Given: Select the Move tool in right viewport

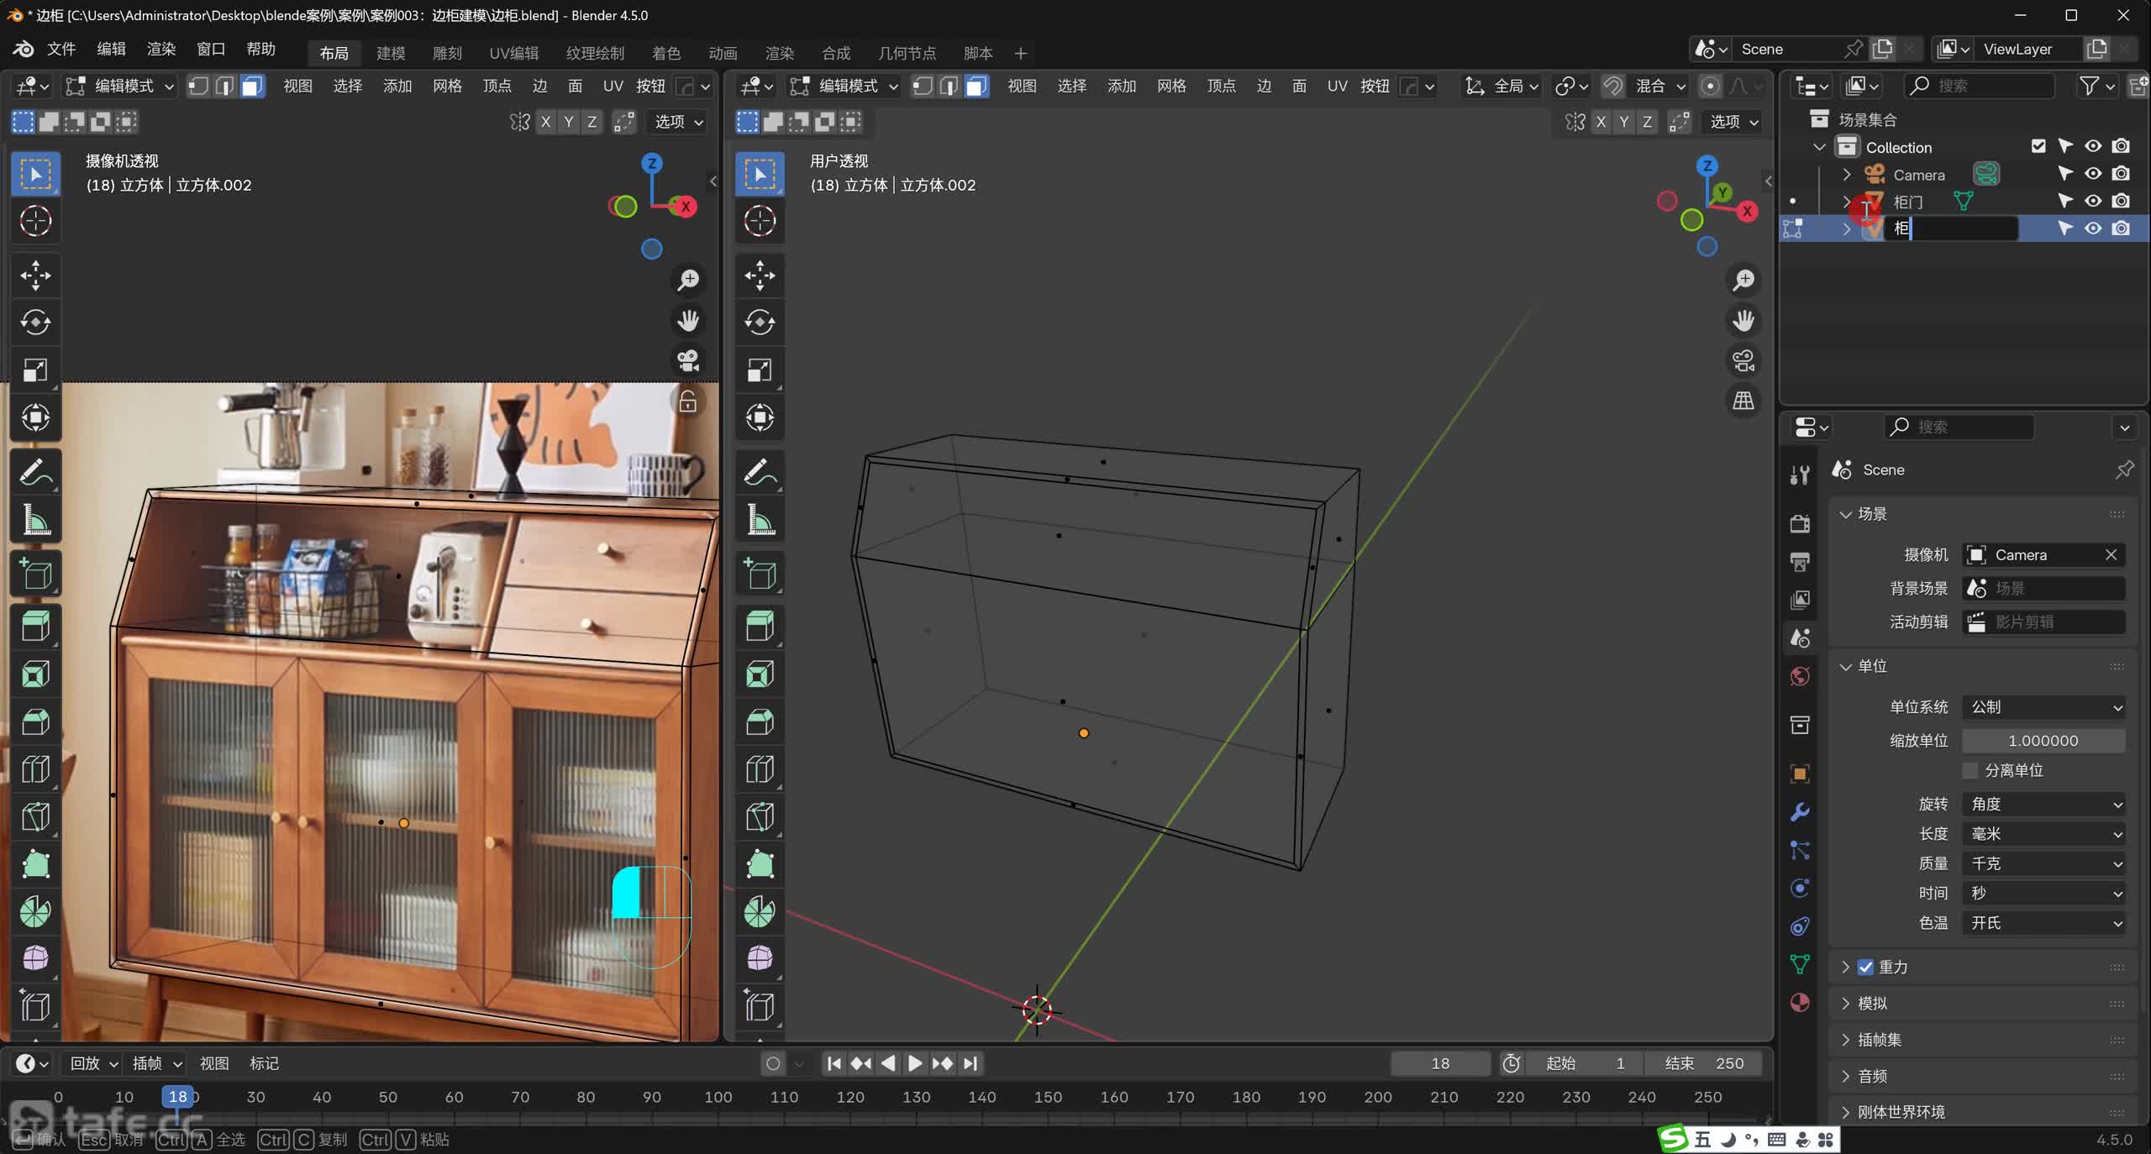Looking at the screenshot, I should (x=760, y=275).
